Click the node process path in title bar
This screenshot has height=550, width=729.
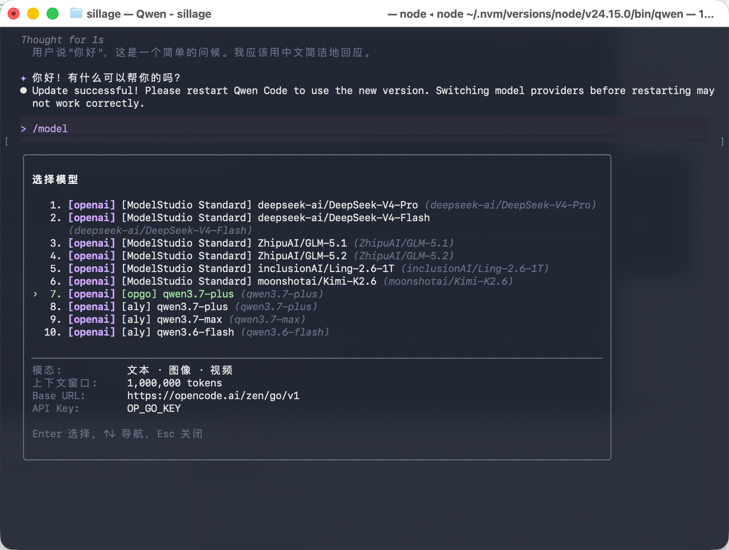tap(551, 14)
